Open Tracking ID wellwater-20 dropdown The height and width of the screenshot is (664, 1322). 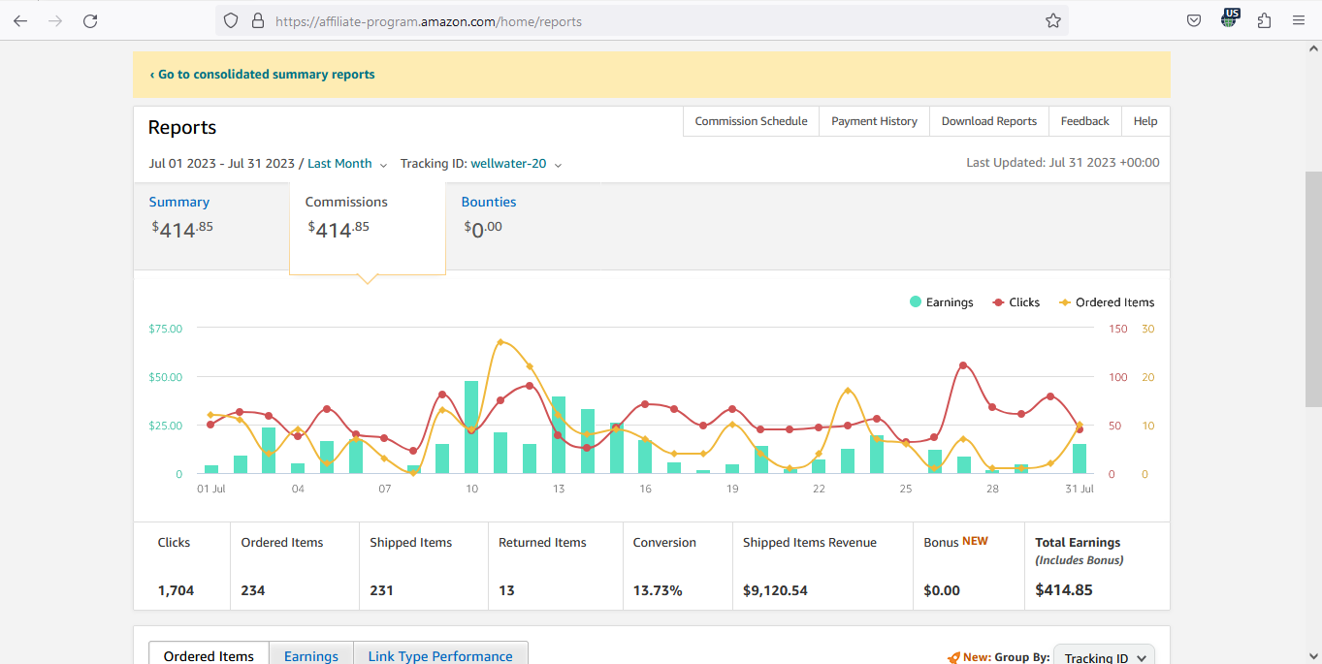click(508, 164)
